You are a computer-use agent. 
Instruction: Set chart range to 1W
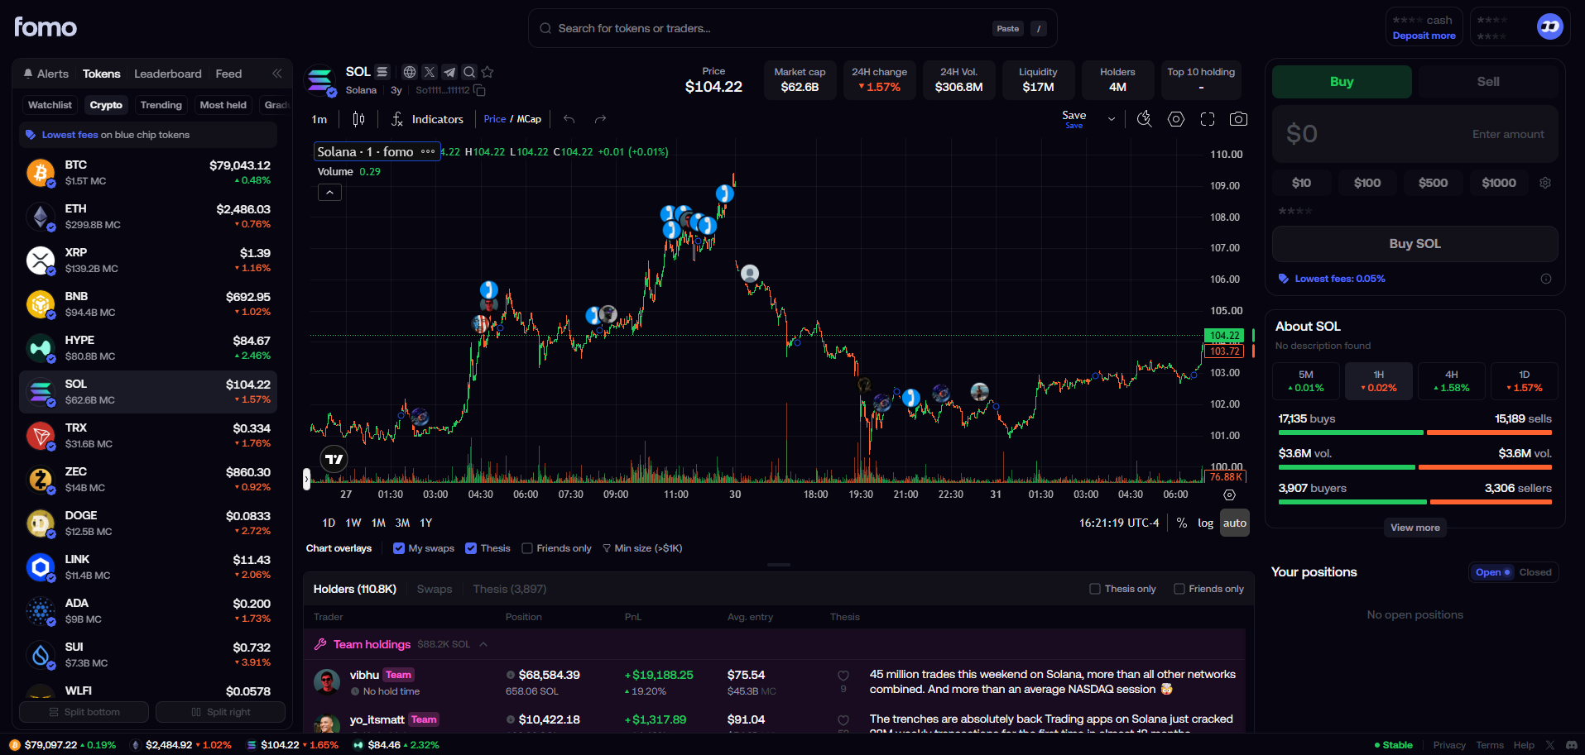click(x=353, y=523)
